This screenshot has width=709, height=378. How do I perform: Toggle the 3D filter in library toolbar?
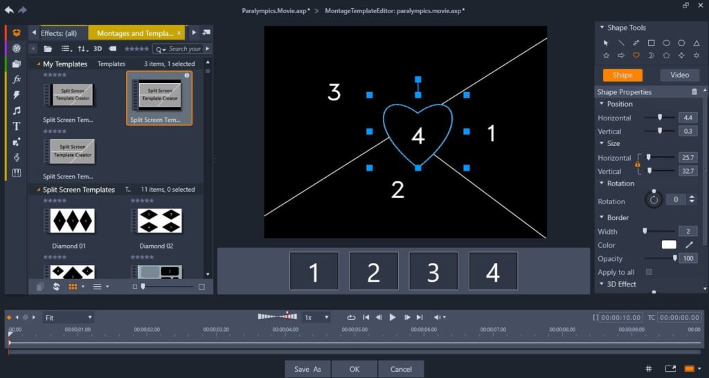click(97, 49)
